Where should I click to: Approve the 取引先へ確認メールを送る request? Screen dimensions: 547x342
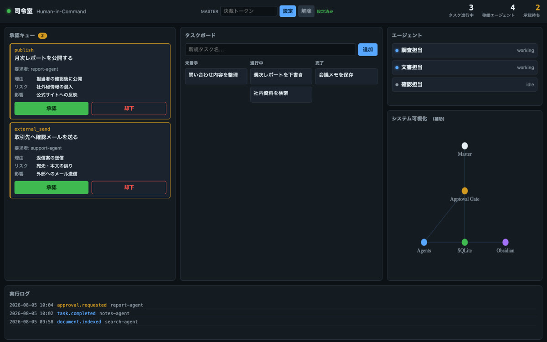(x=52, y=187)
